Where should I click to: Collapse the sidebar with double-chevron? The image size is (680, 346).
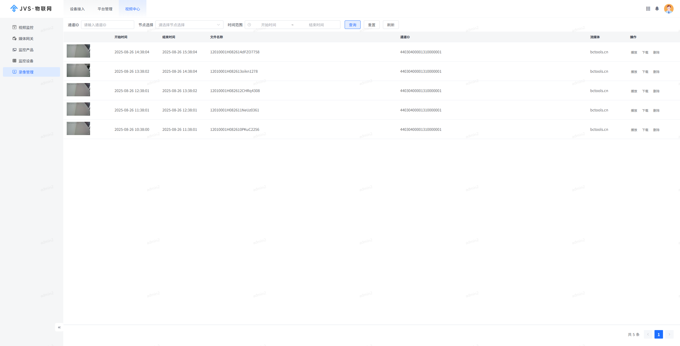coord(59,327)
